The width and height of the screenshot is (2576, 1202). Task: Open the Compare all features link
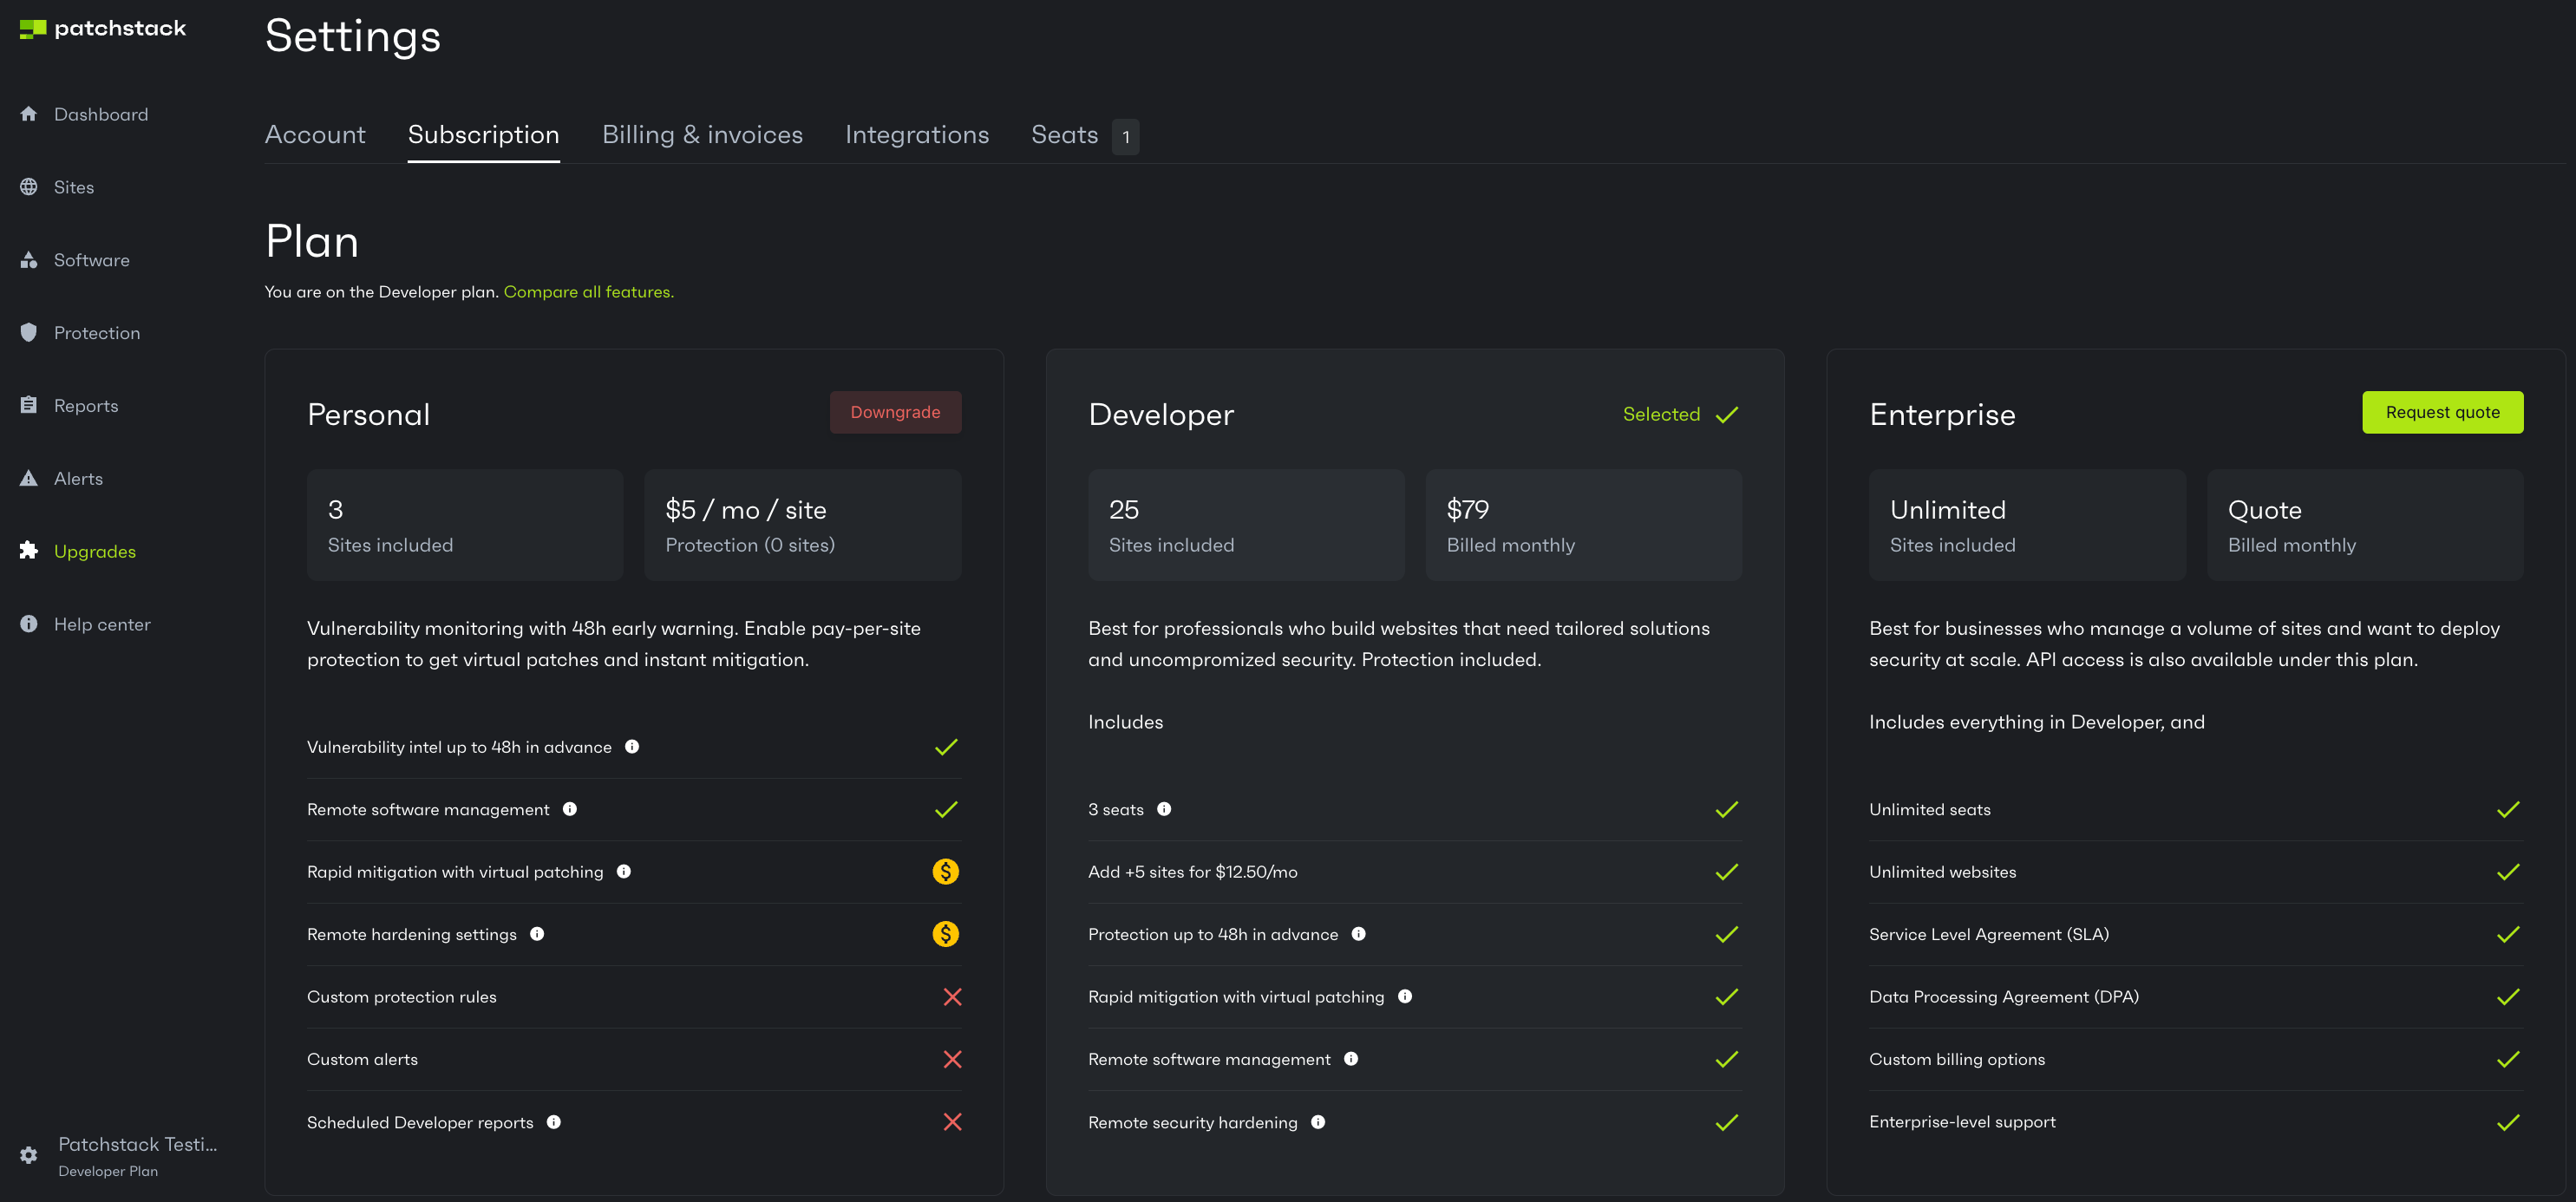[x=588, y=292]
